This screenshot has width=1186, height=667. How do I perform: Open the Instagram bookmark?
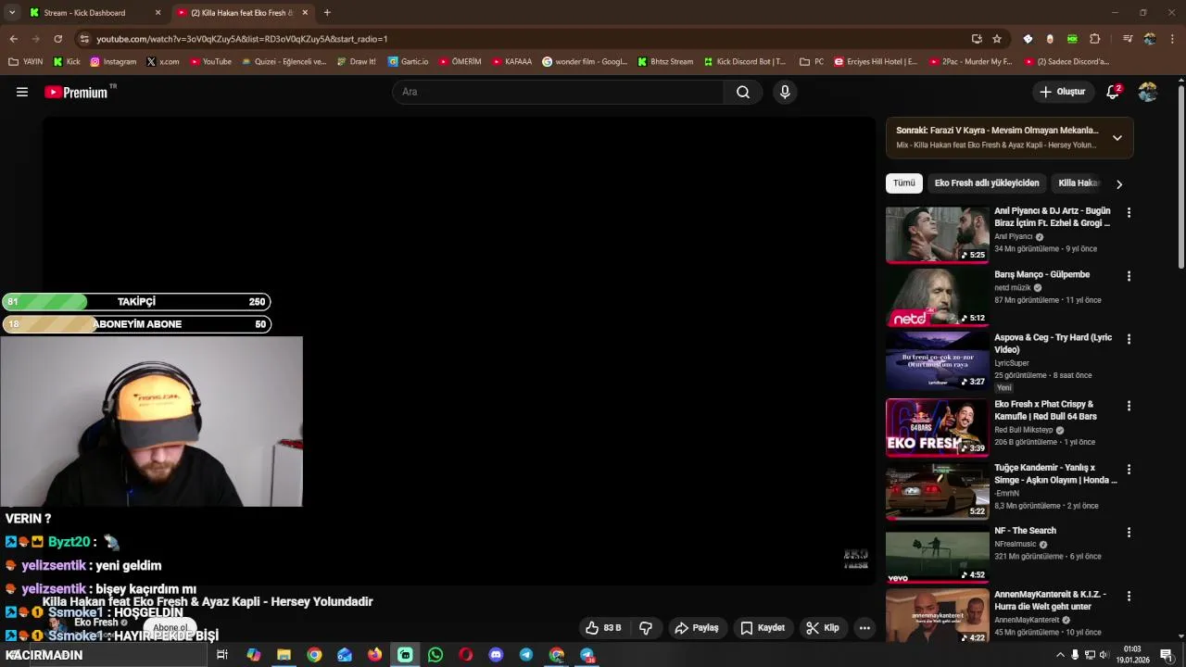coord(113,62)
